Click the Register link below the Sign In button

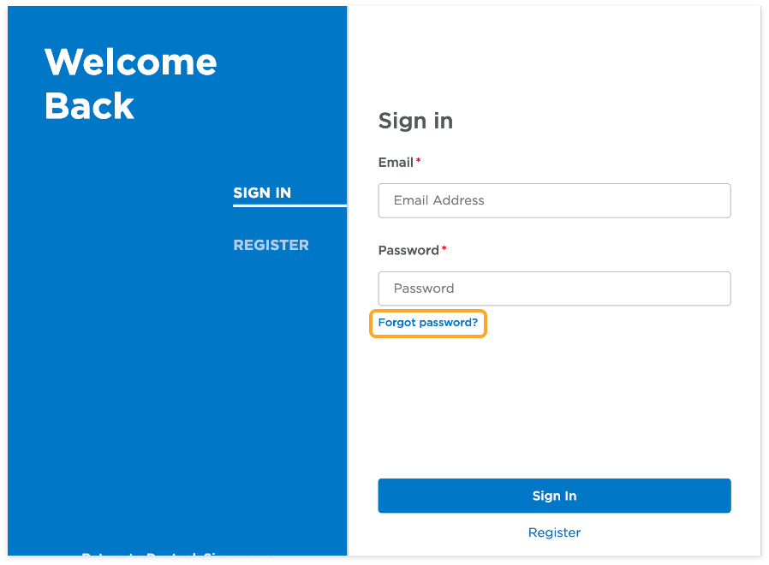tap(554, 532)
